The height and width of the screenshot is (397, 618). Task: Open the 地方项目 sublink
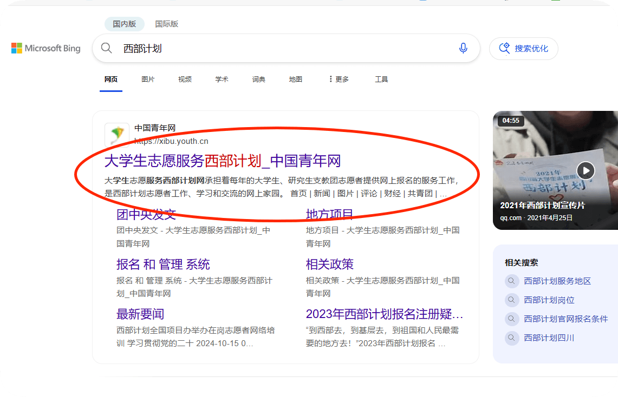pyautogui.click(x=329, y=214)
